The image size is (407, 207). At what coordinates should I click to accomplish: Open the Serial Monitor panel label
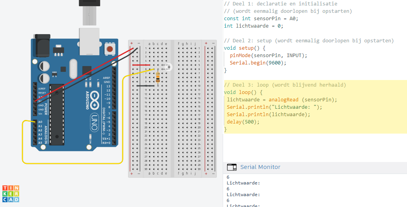pyautogui.click(x=260, y=167)
